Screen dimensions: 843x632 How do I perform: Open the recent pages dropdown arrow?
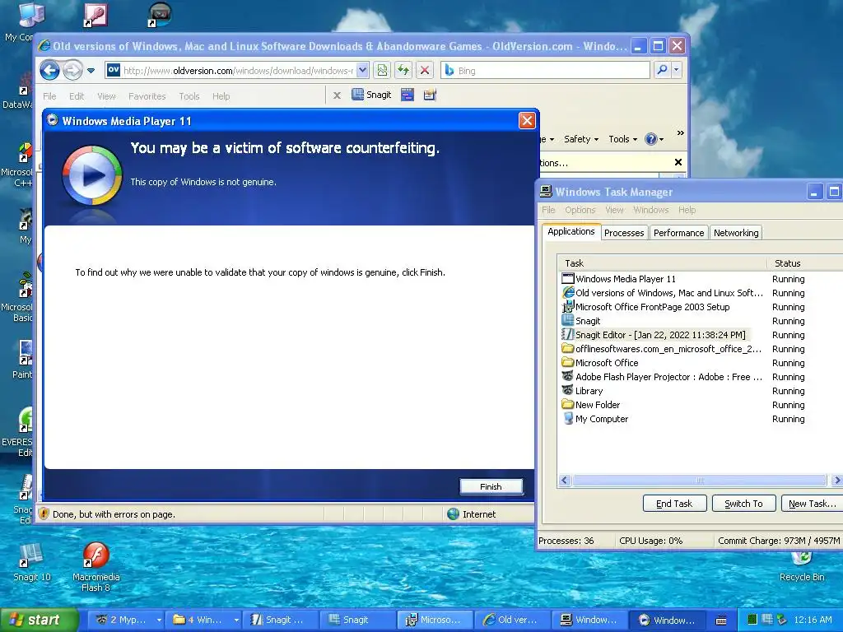(91, 71)
